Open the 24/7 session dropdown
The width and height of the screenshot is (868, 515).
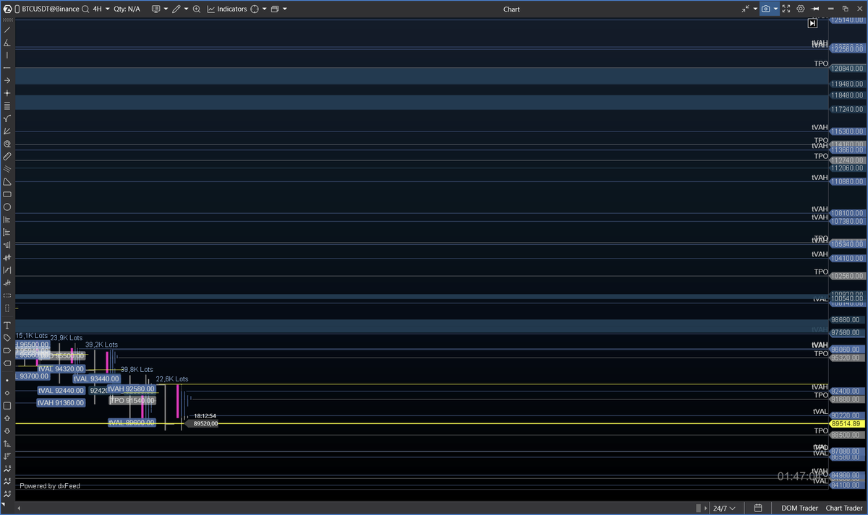pyautogui.click(x=726, y=508)
